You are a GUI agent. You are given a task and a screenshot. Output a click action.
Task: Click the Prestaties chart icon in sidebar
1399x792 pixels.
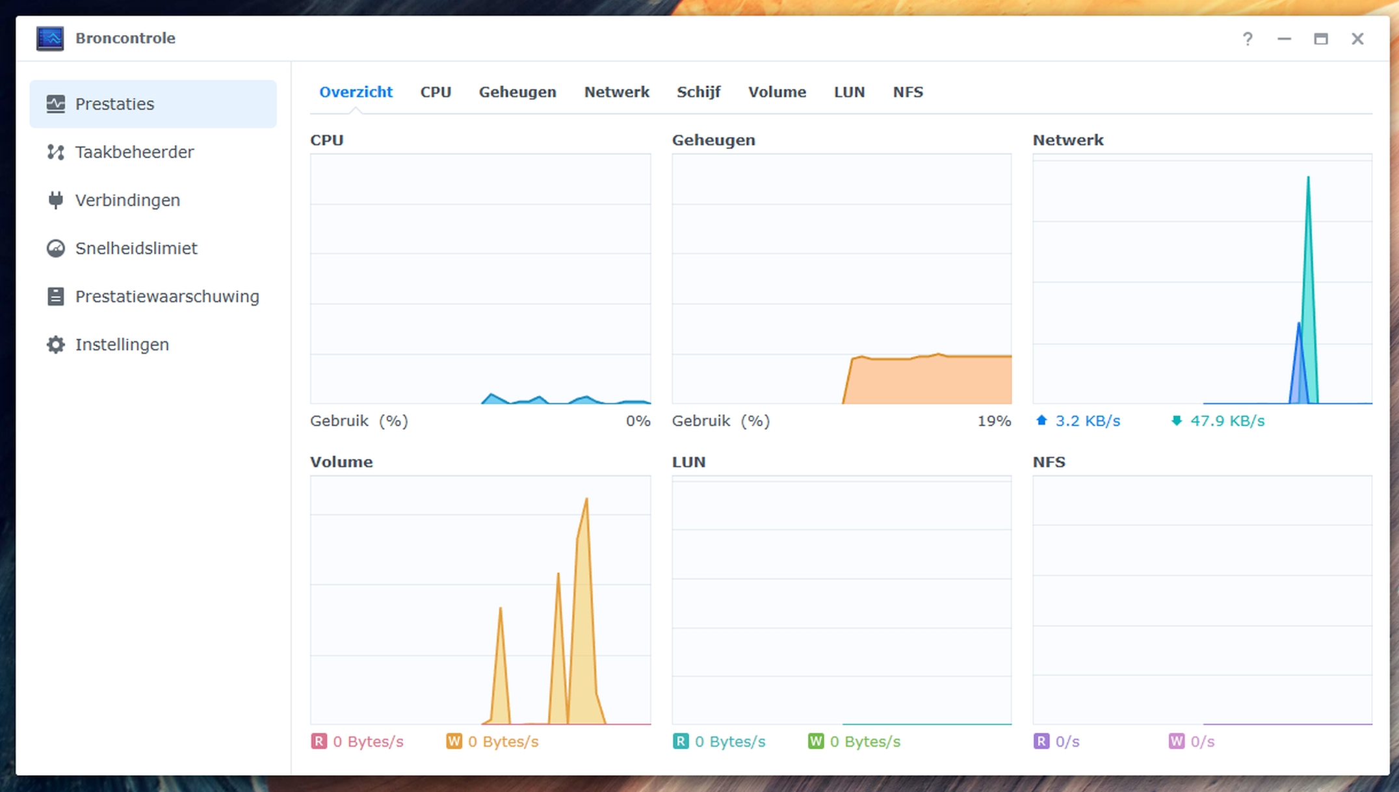point(55,104)
